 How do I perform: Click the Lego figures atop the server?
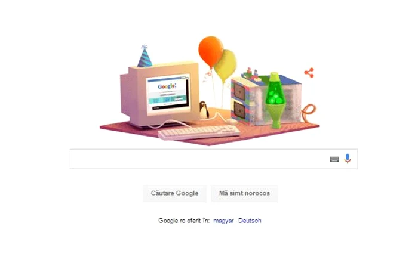tap(252, 73)
